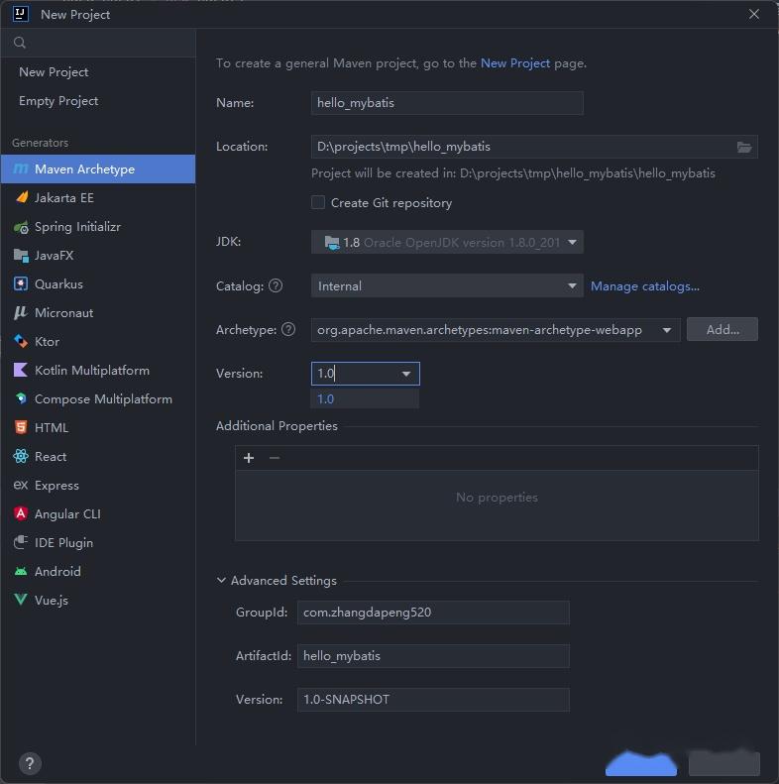Click the Maven Archetype generator icon
The height and width of the screenshot is (784, 779).
click(x=21, y=169)
